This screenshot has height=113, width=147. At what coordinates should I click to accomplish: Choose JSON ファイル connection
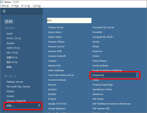click(13, 48)
